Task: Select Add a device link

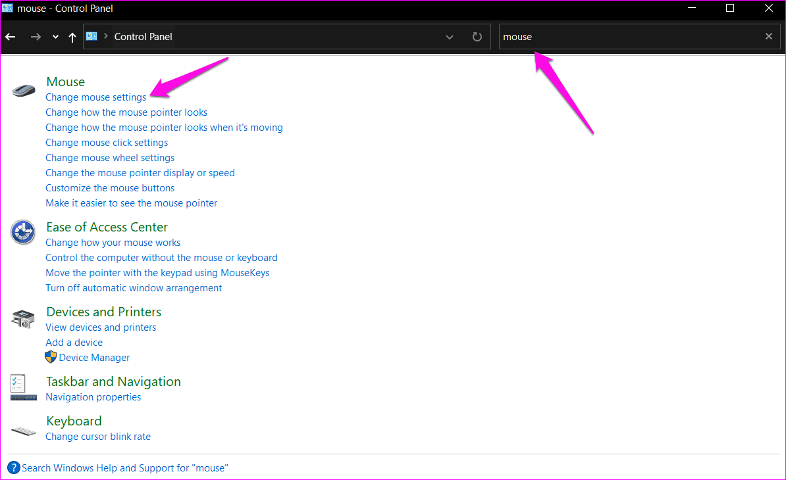Action: click(x=74, y=343)
